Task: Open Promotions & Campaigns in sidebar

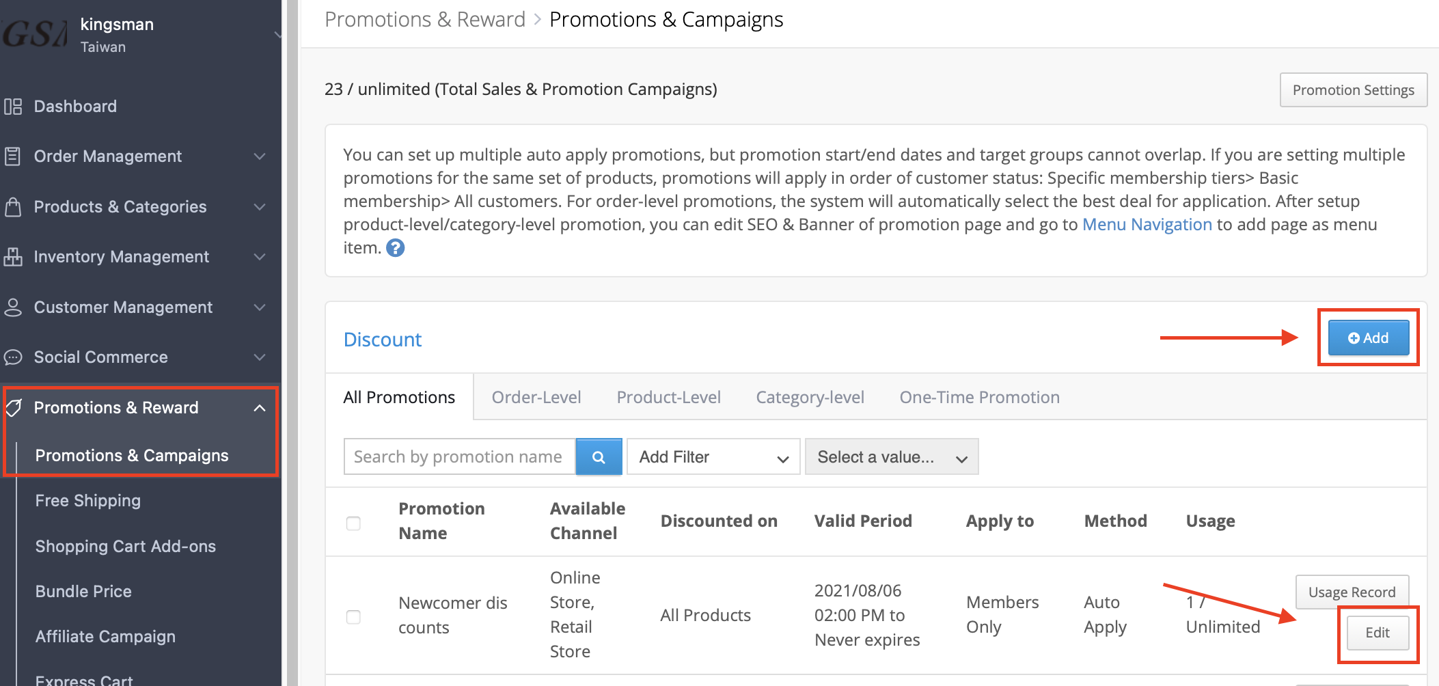Action: click(x=132, y=456)
